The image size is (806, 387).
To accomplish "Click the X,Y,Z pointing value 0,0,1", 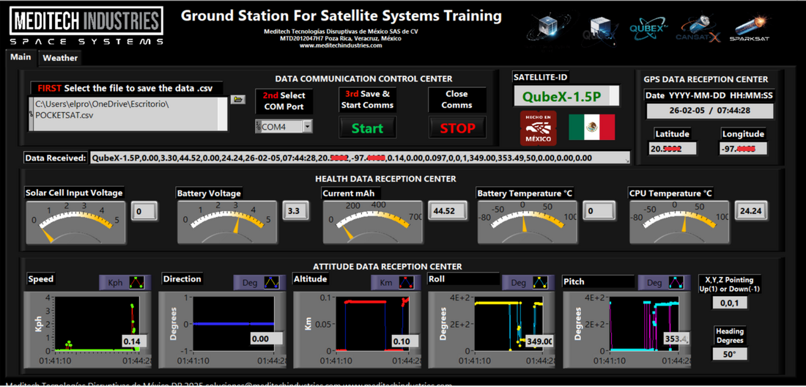I will pos(729,303).
